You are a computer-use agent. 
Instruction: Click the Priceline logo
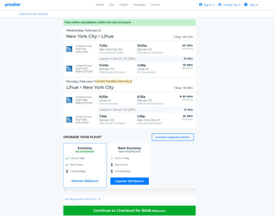tap(13, 4)
